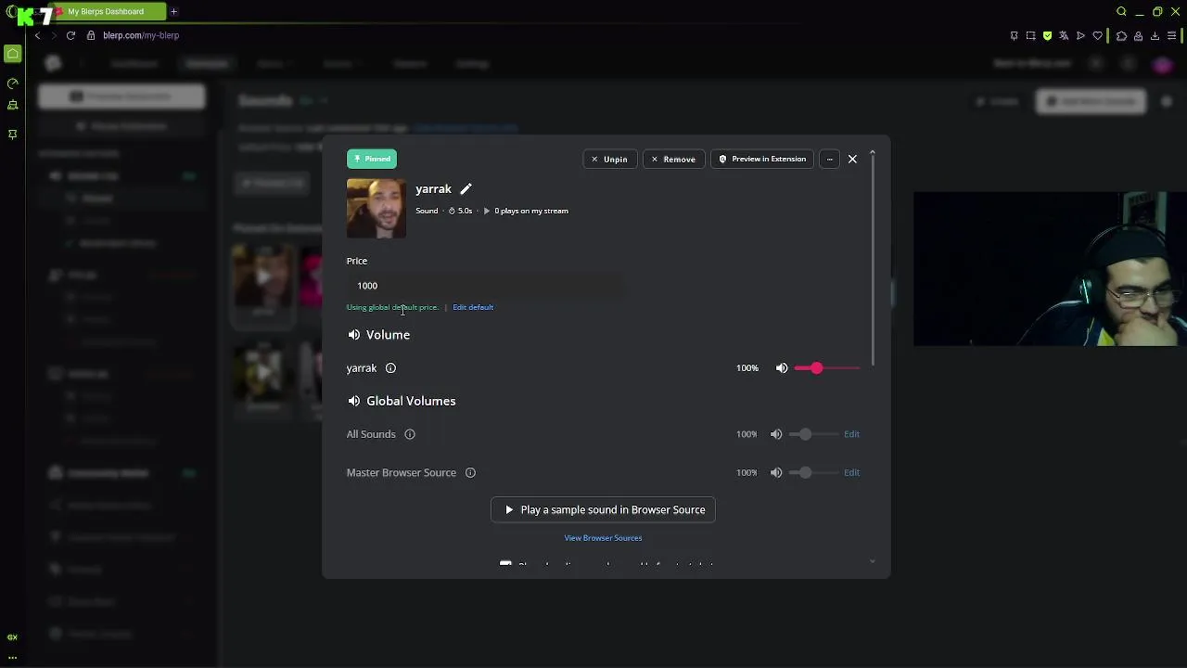
Task: Click the pencil icon to rename yarrak
Action: [x=466, y=189]
